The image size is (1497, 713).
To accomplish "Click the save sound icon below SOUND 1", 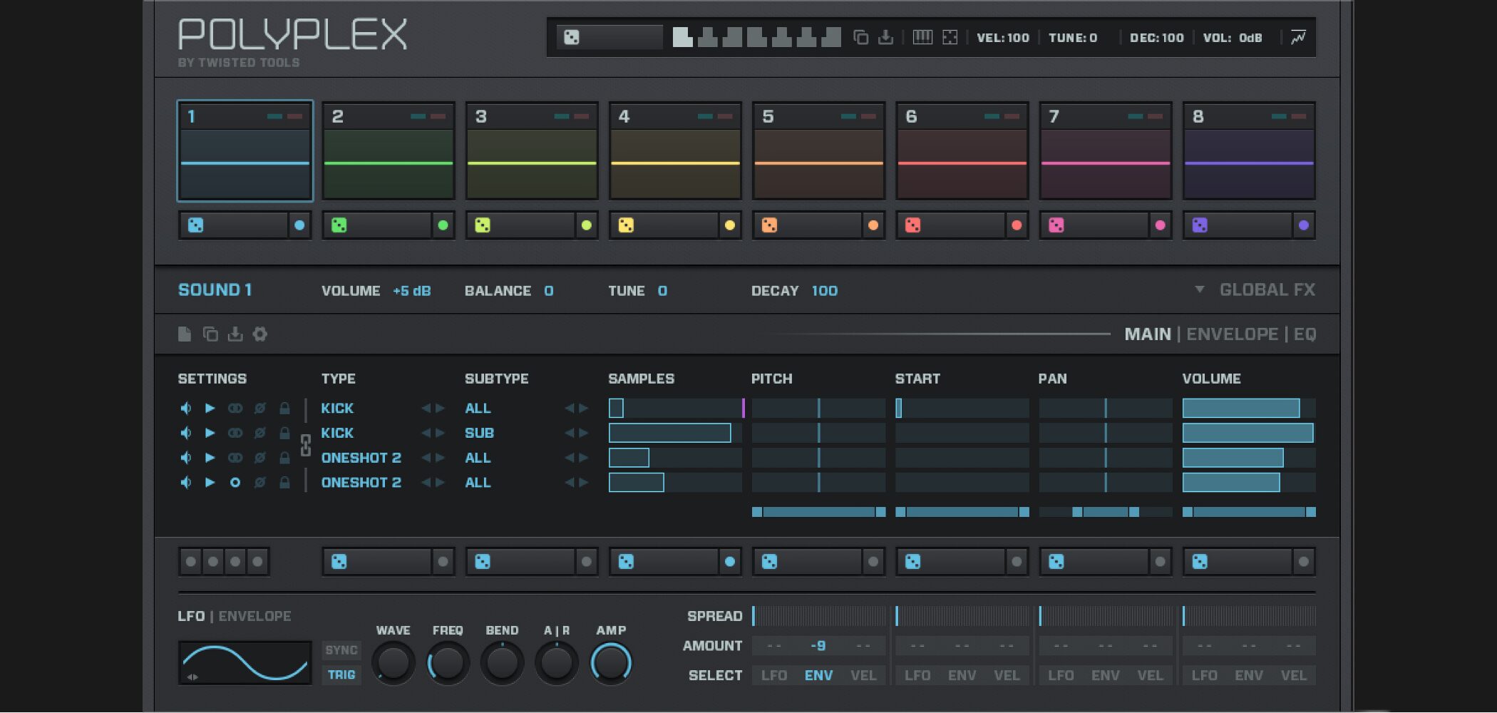I will (x=235, y=334).
